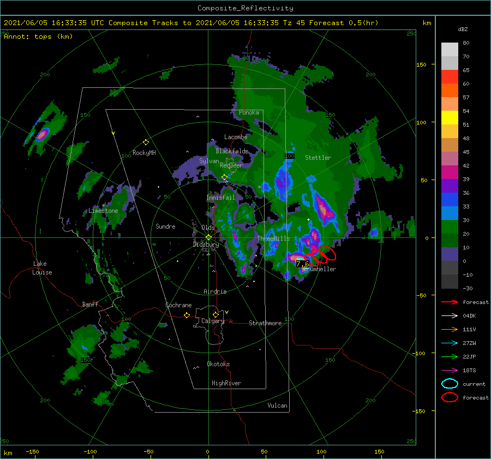Viewport: 491px width, 459px height.
Task: Click the white 04DK arrow legend icon
Action: point(450,315)
